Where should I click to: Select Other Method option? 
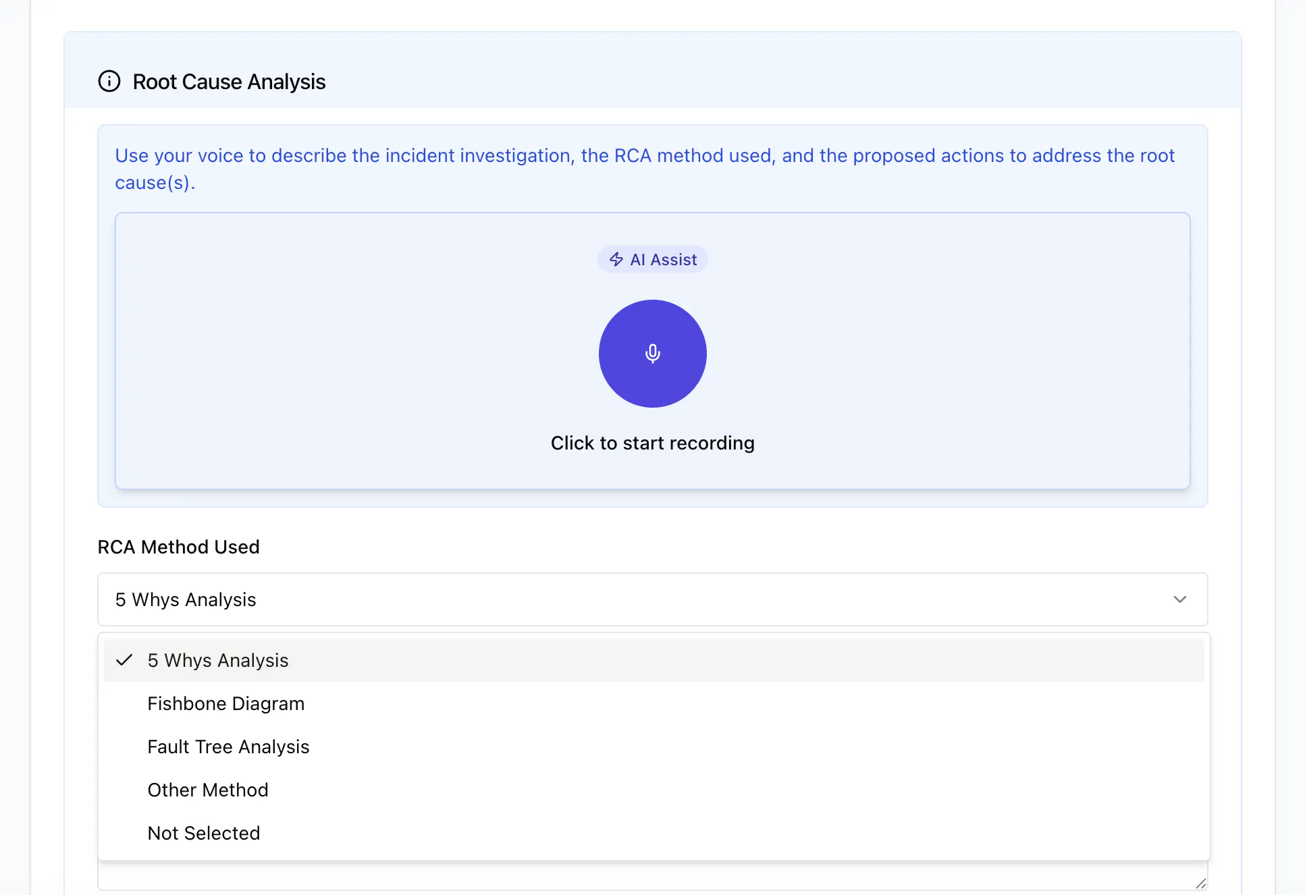coord(653,790)
